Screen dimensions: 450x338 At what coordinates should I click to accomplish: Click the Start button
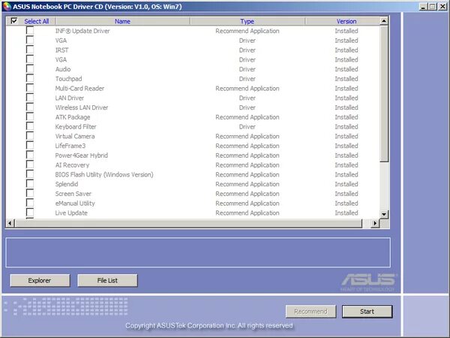point(367,312)
